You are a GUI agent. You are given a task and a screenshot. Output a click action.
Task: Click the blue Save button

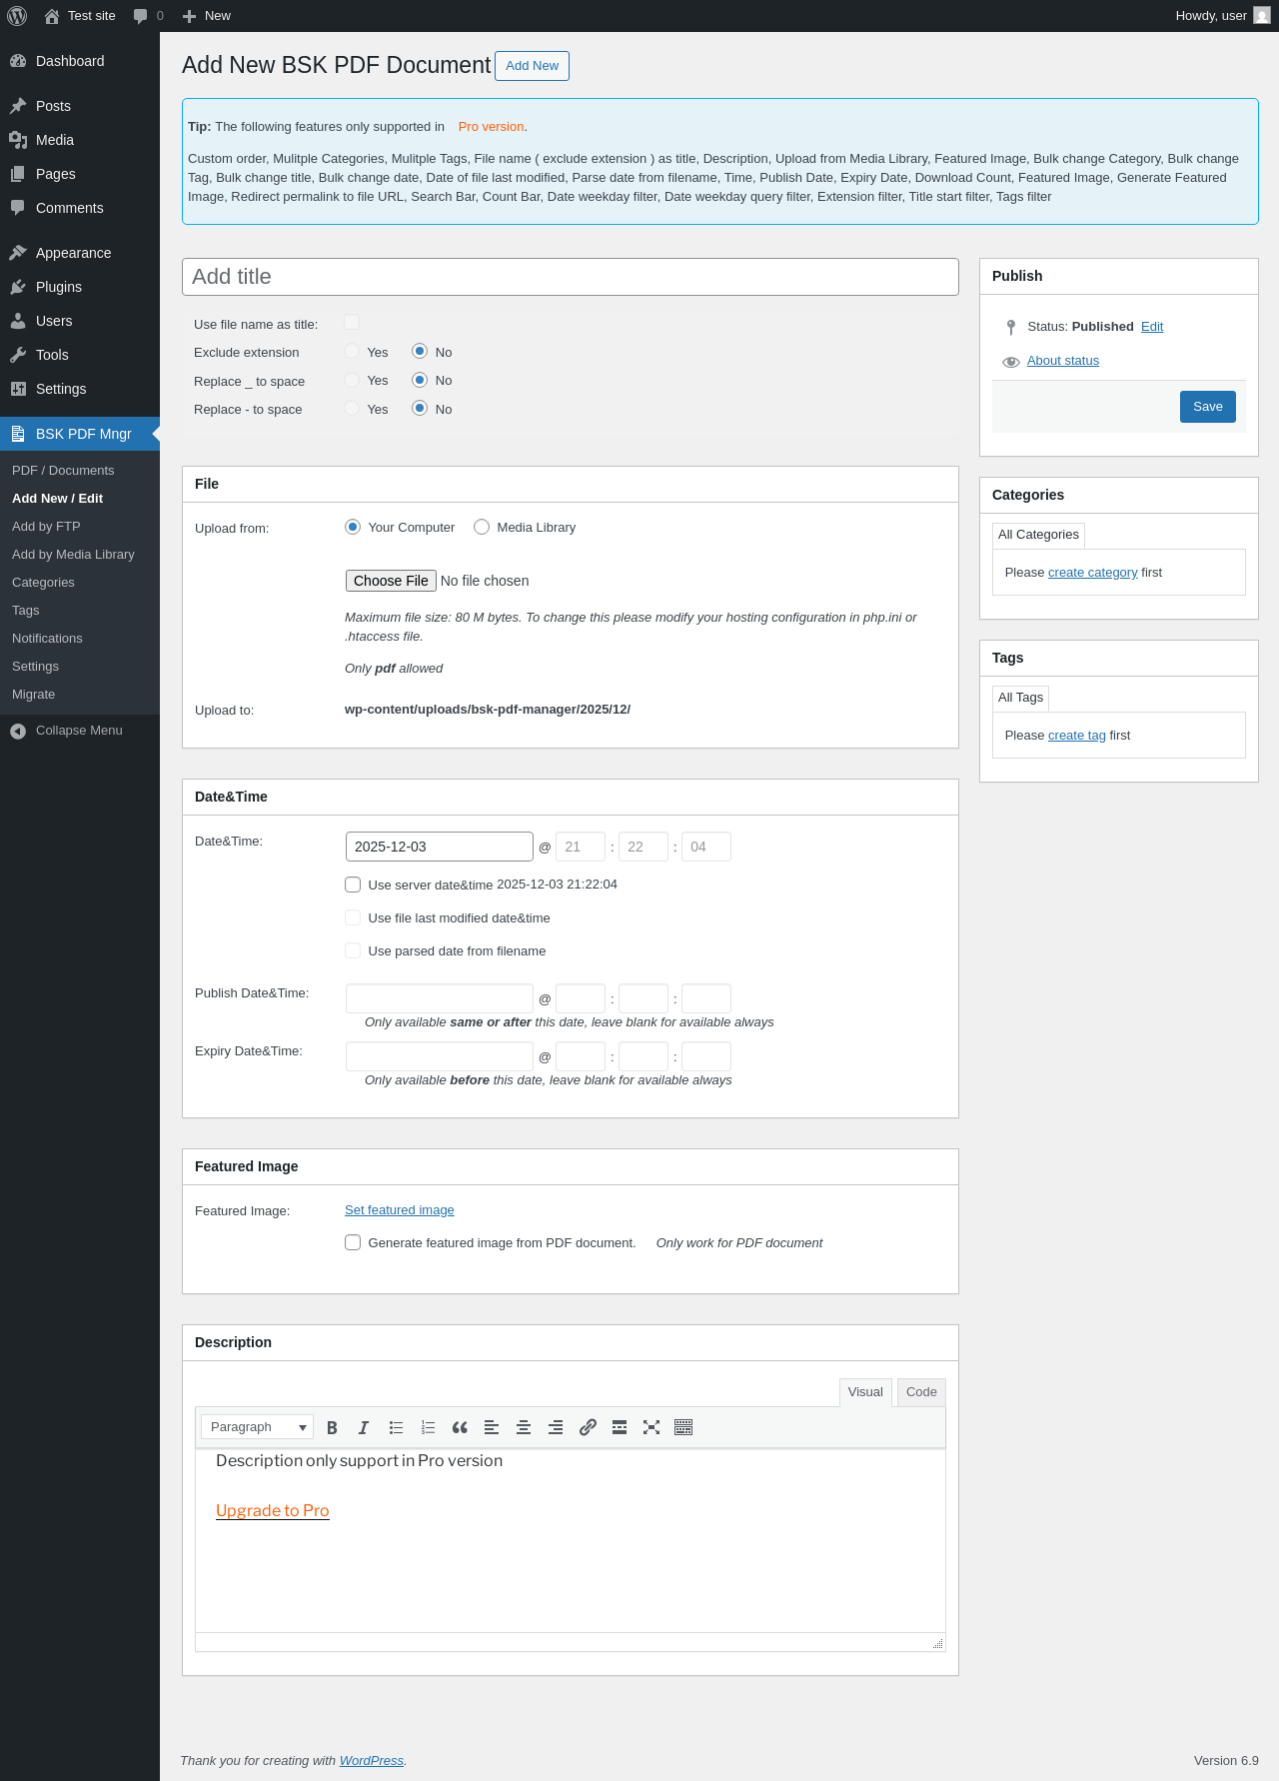click(1207, 407)
